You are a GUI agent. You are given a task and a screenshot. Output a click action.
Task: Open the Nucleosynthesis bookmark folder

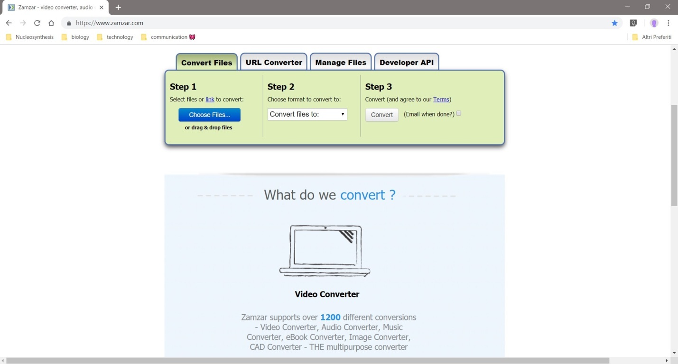30,37
